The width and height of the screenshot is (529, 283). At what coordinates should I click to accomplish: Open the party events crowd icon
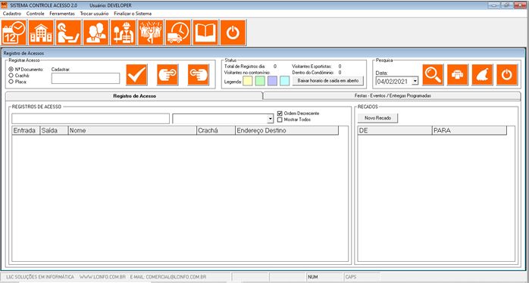151,33
